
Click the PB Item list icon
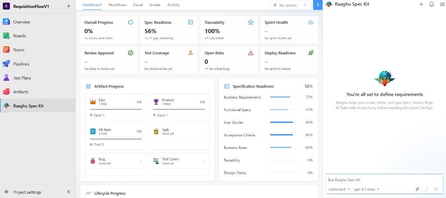click(x=93, y=131)
